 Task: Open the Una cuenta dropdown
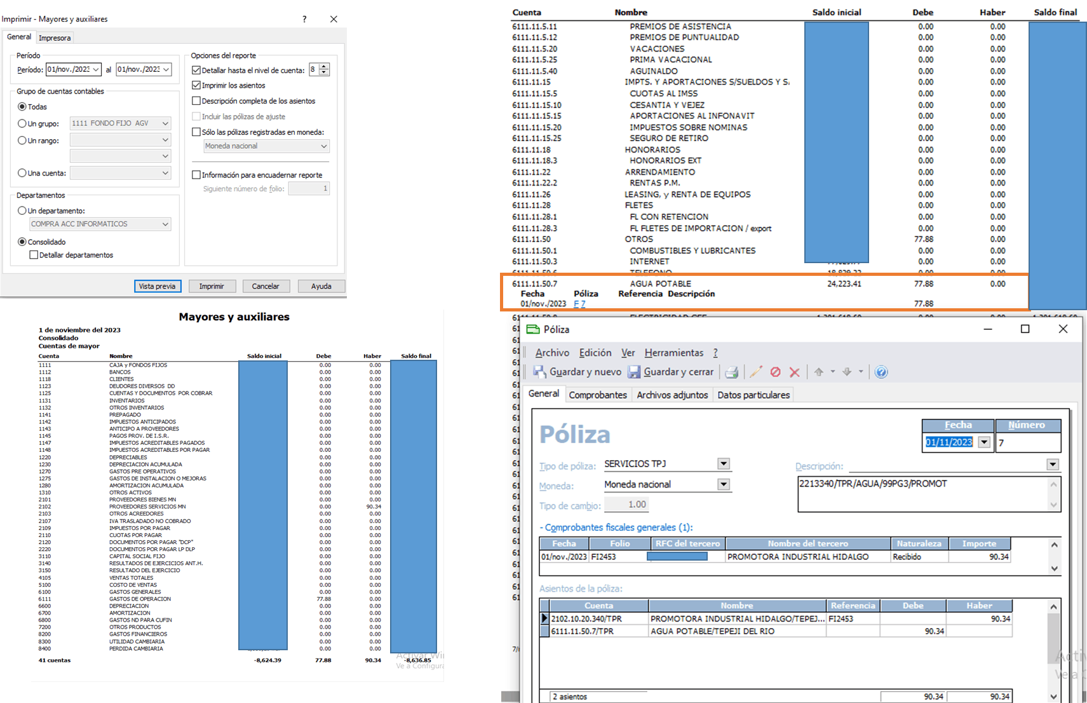point(165,173)
